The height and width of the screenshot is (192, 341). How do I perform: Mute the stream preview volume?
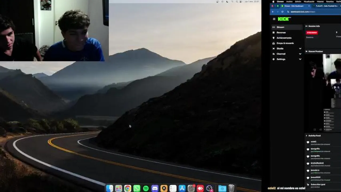tap(320, 130)
